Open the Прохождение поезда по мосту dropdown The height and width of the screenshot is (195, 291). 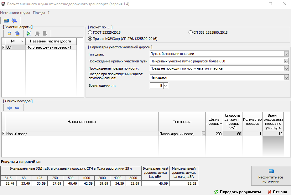(x=286, y=68)
